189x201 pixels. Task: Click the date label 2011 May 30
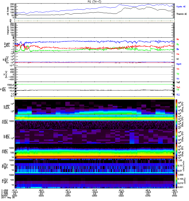[x=8, y=197]
